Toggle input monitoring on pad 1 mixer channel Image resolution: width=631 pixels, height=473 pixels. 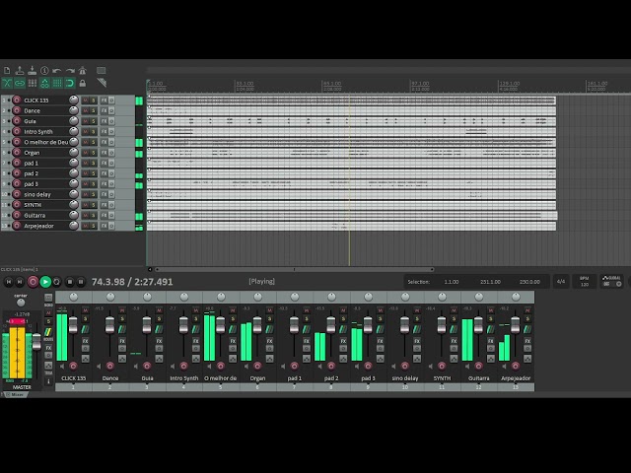[x=283, y=367]
